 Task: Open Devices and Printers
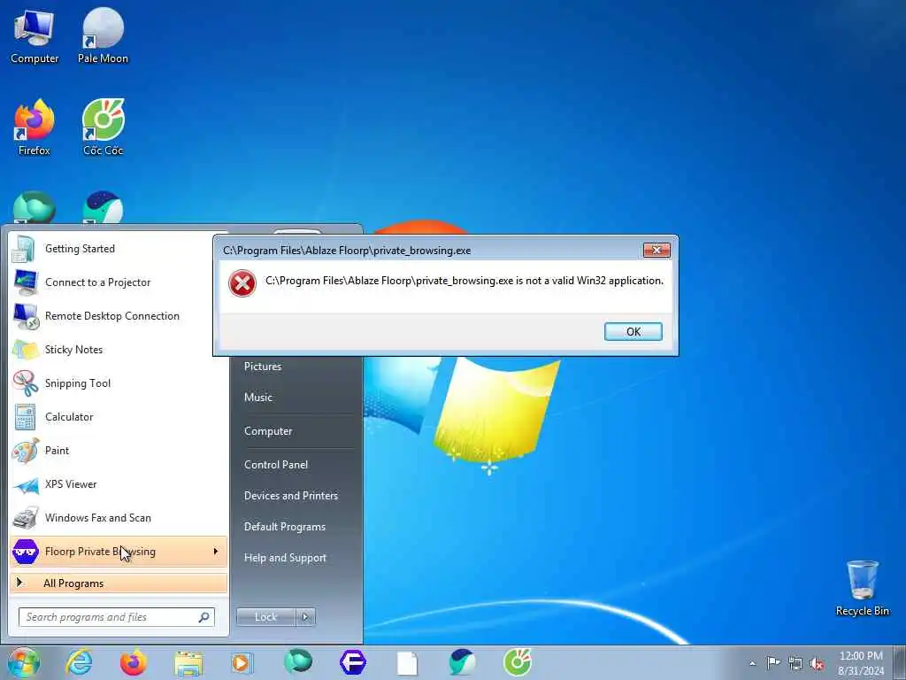point(290,496)
